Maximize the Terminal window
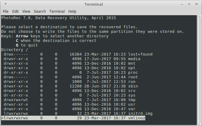This screenshot has height=126, width=202. tap(189, 4)
